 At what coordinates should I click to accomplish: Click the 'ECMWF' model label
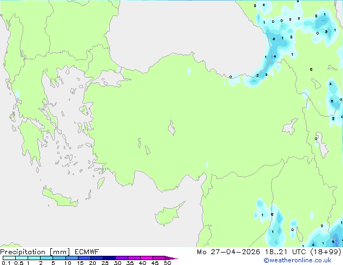(87, 252)
